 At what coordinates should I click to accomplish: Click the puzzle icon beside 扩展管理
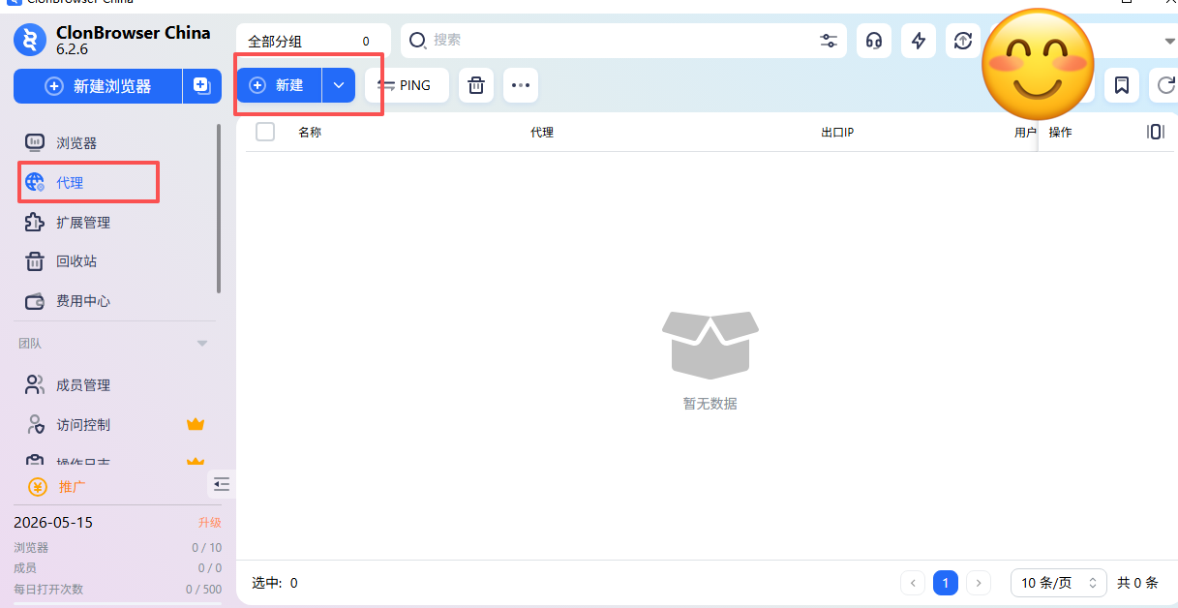point(35,222)
